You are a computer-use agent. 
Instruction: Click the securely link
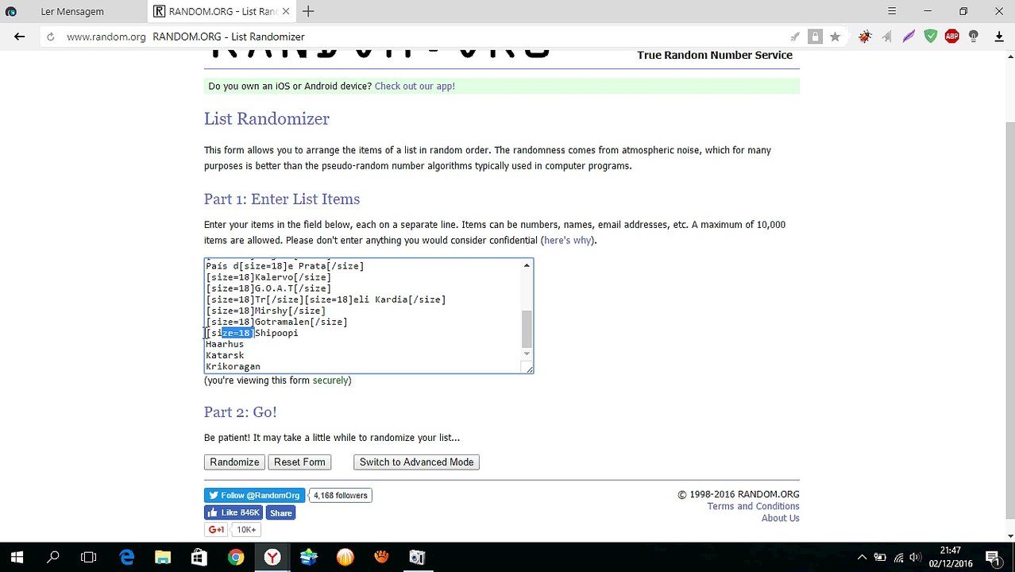point(330,381)
